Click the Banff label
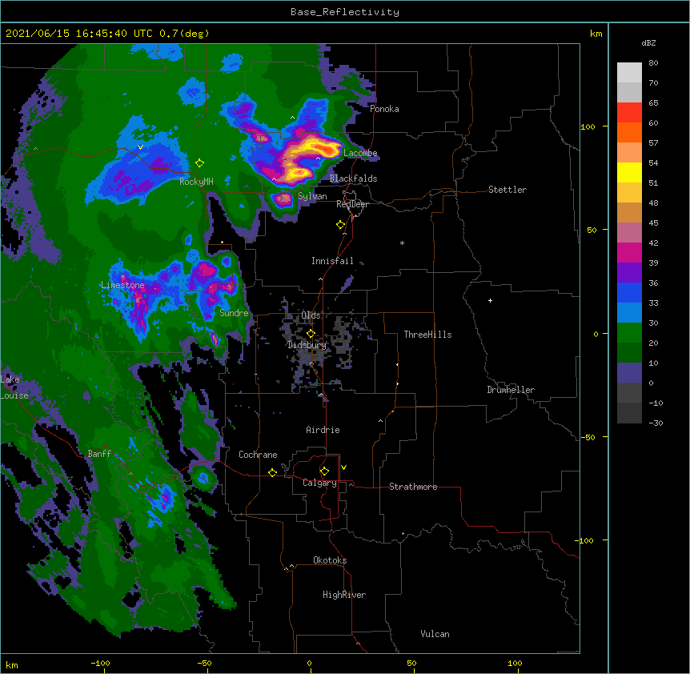The image size is (690, 674). pos(99,454)
